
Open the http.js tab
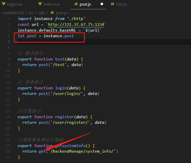[x=121, y=4]
